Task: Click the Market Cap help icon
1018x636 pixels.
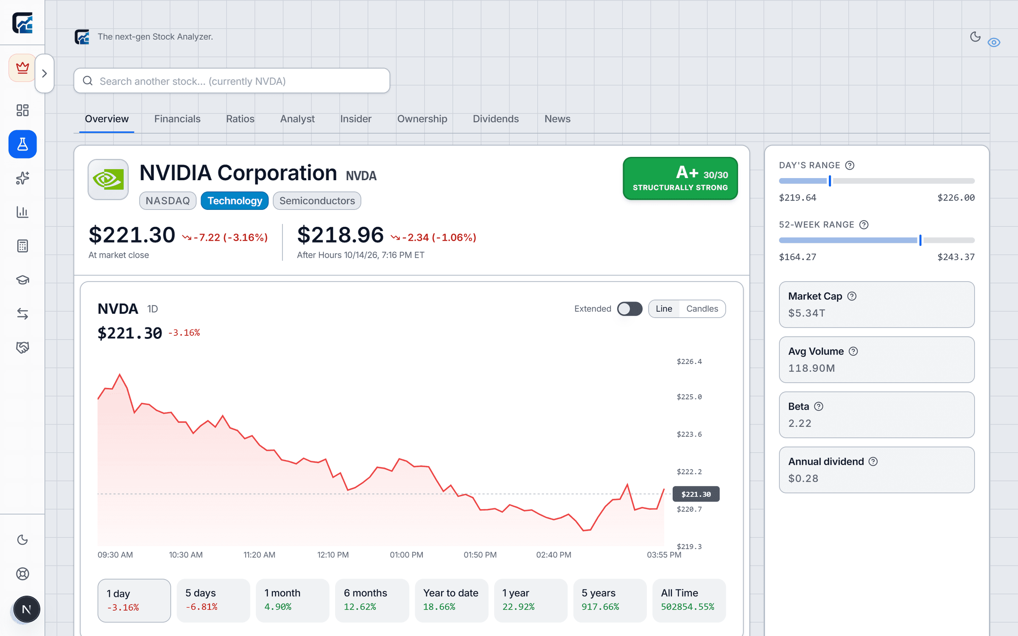Action: (852, 296)
